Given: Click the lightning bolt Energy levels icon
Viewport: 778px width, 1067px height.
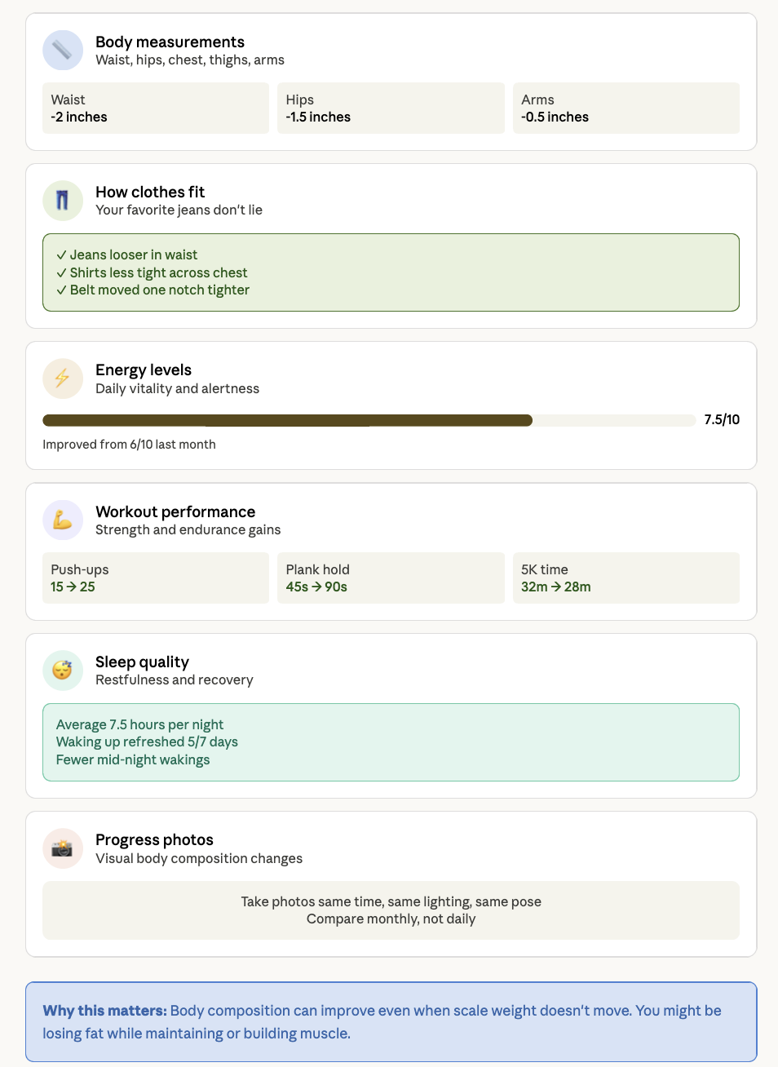Looking at the screenshot, I should pos(63,379).
